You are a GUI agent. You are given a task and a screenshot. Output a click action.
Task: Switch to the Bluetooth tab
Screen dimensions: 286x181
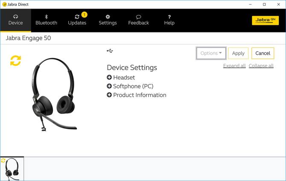click(x=47, y=20)
